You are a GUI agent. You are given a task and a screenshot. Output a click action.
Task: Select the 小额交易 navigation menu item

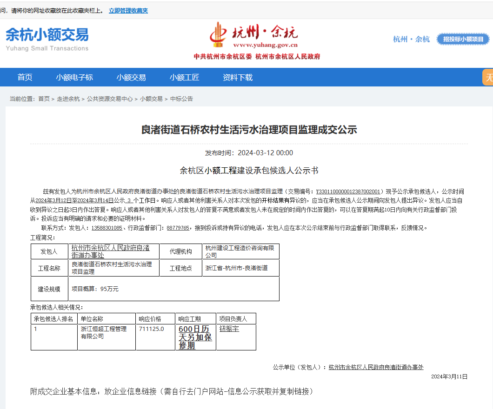(131, 78)
